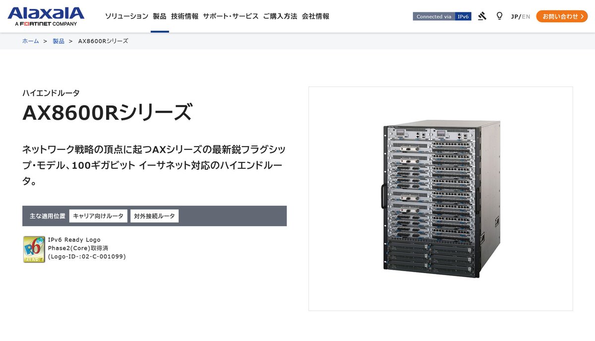The width and height of the screenshot is (595, 341).
Task: Open the 製品 menu
Action: coord(160,16)
